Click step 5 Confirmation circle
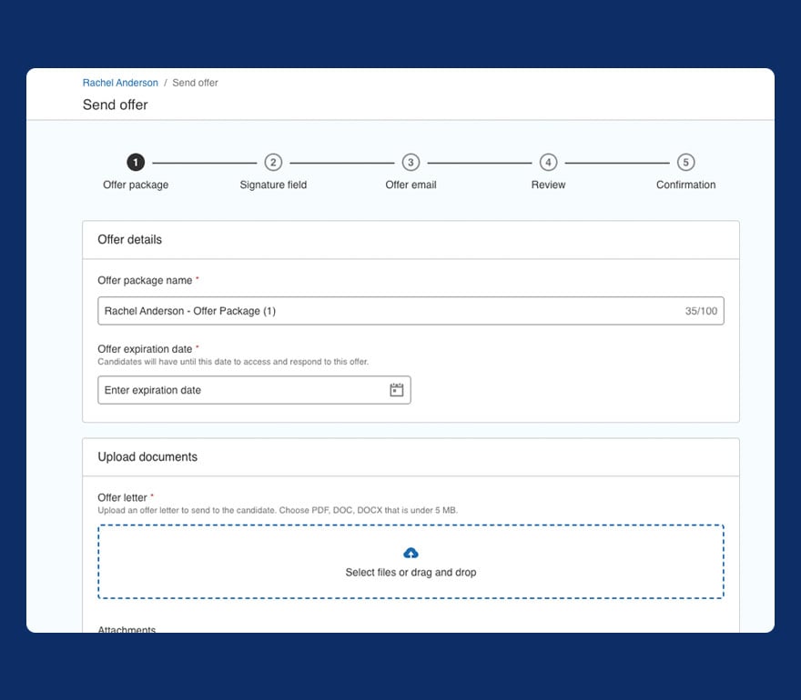Image resolution: width=801 pixels, height=700 pixels. click(685, 162)
